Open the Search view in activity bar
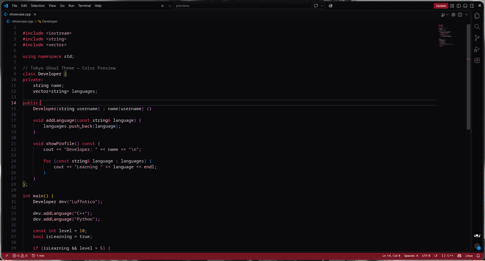This screenshot has width=485, height=261. [477, 27]
